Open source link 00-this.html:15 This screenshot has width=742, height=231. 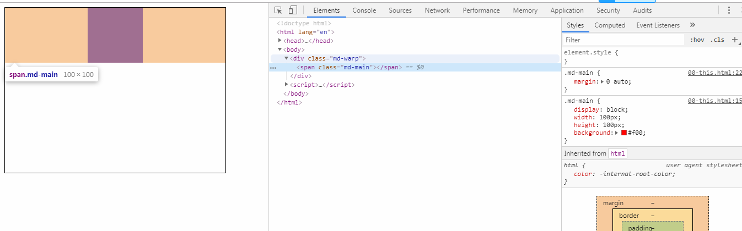point(714,101)
